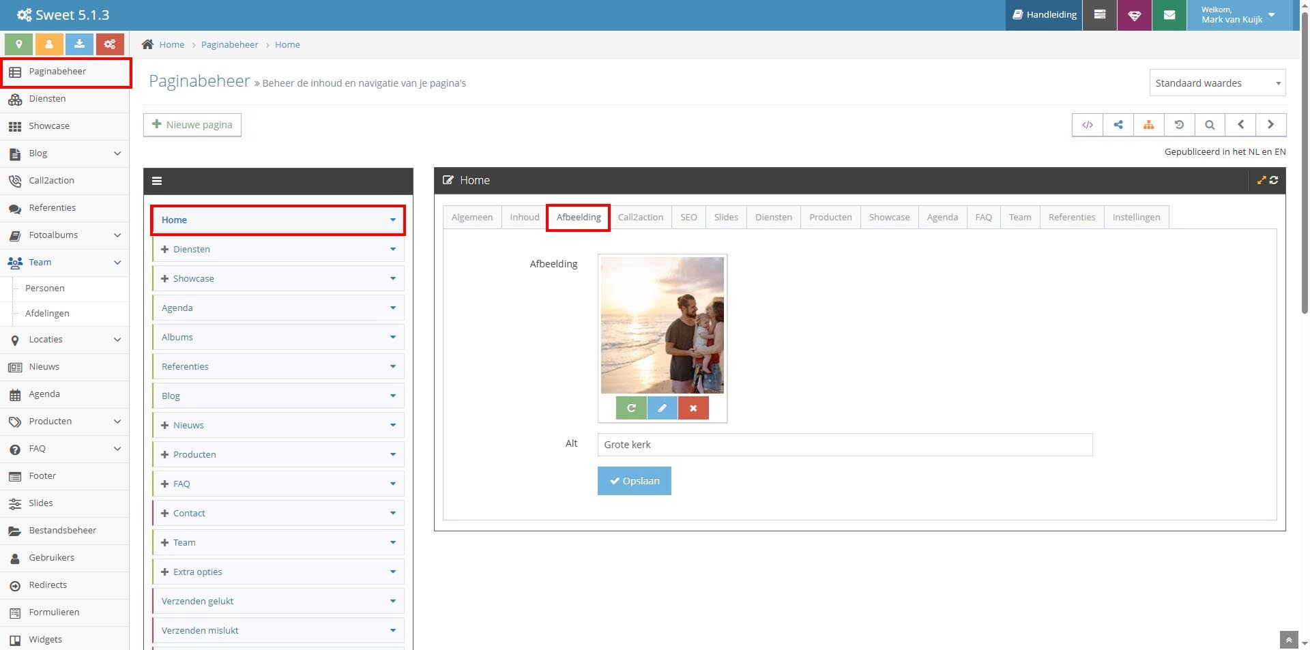Open Widgets in the sidebar
The image size is (1310, 650).
pos(65,640)
